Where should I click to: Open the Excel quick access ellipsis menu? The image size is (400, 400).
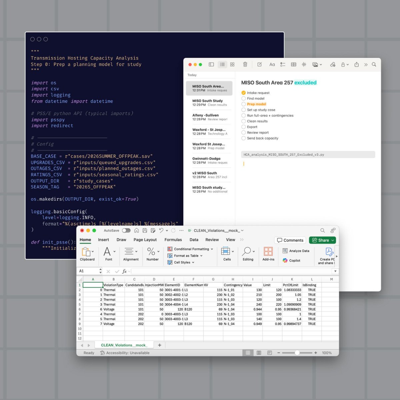click(x=181, y=230)
